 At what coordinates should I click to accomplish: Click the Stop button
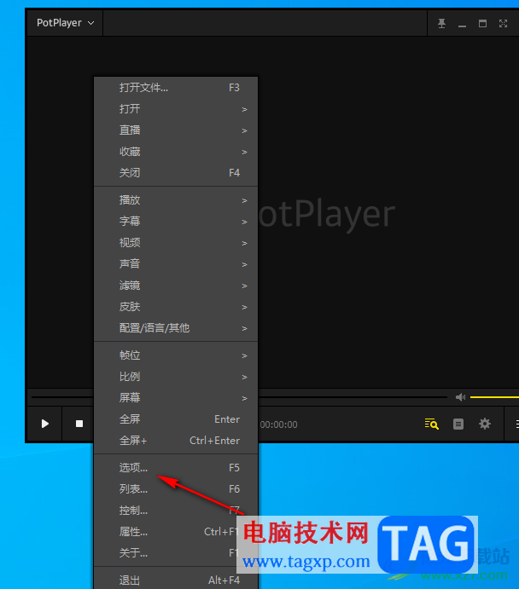coord(79,424)
